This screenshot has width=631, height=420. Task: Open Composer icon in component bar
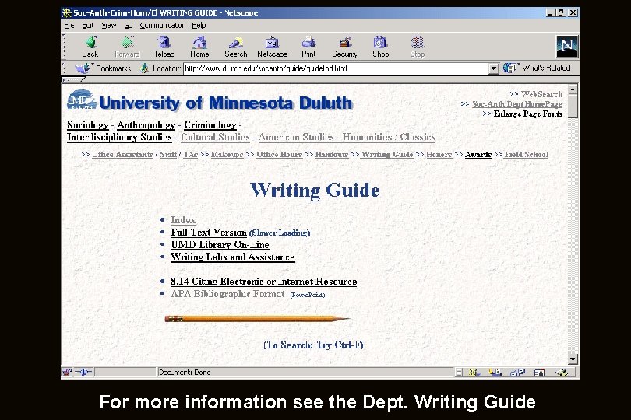point(562,373)
